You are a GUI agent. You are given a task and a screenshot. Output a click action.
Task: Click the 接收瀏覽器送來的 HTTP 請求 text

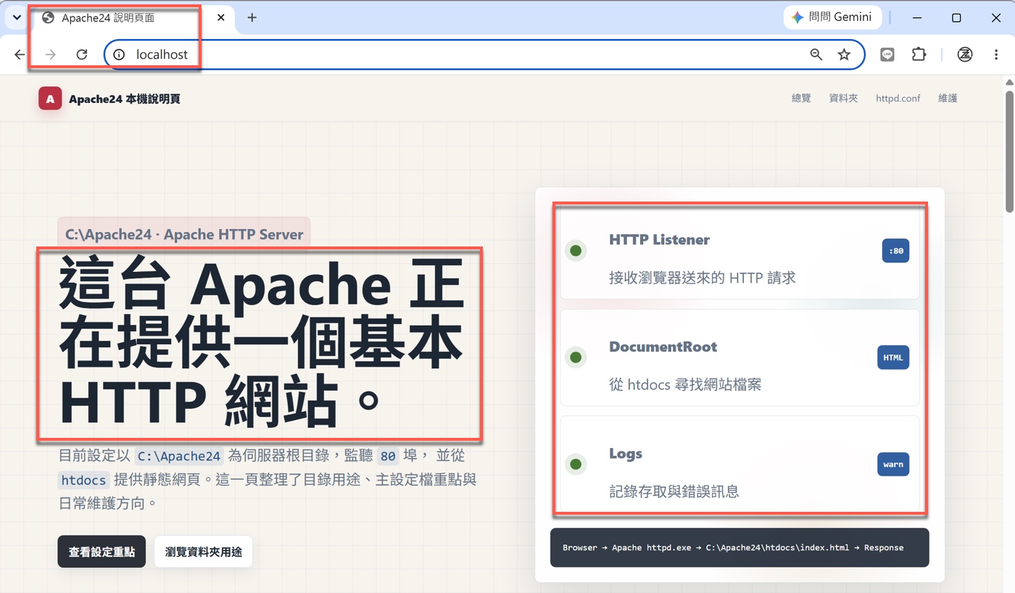[x=703, y=278]
